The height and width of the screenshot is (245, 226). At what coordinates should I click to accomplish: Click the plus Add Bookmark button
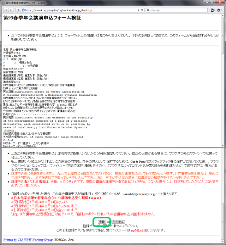click(x=18, y=10)
